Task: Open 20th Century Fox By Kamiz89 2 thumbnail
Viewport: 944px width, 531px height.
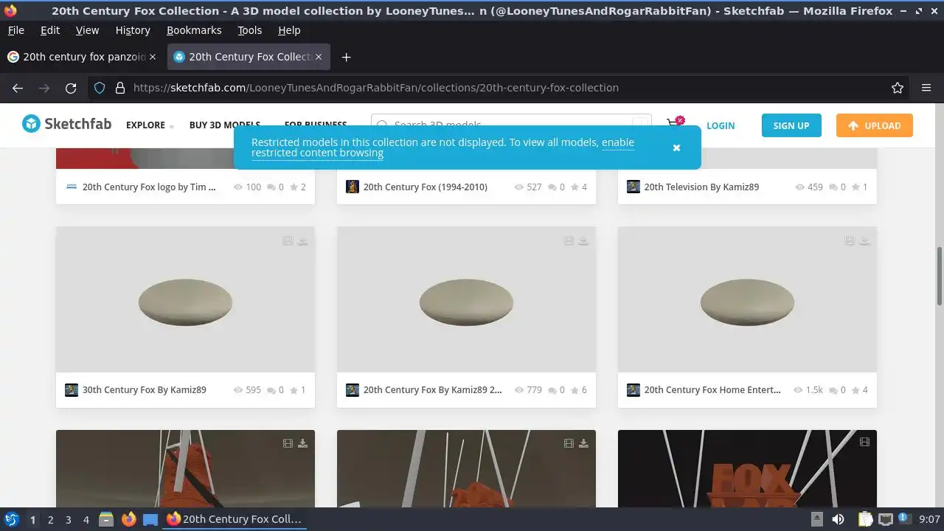Action: pos(466,299)
